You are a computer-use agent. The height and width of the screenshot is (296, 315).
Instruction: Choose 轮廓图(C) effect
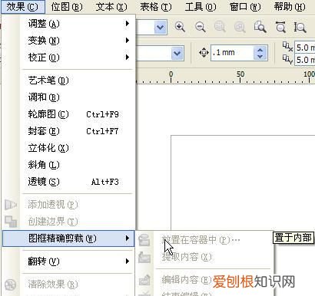coord(68,114)
